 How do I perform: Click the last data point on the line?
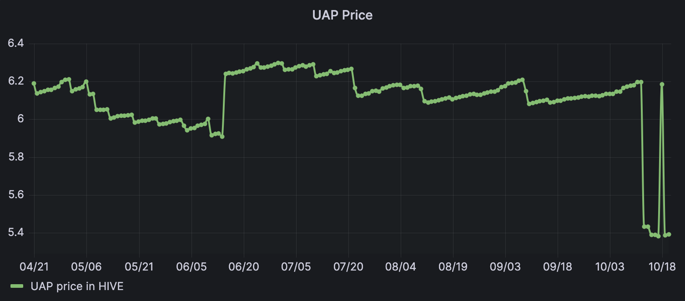[669, 235]
